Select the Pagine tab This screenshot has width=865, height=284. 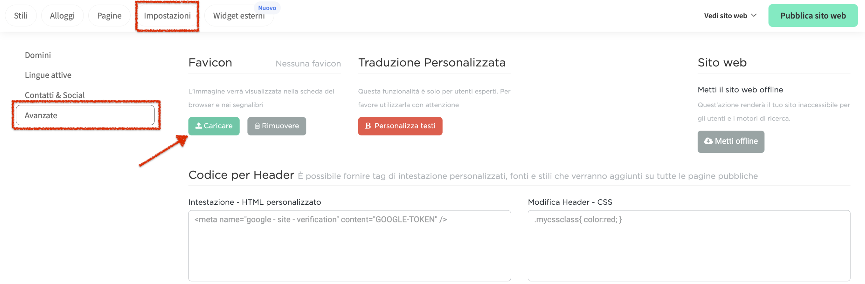tap(109, 15)
